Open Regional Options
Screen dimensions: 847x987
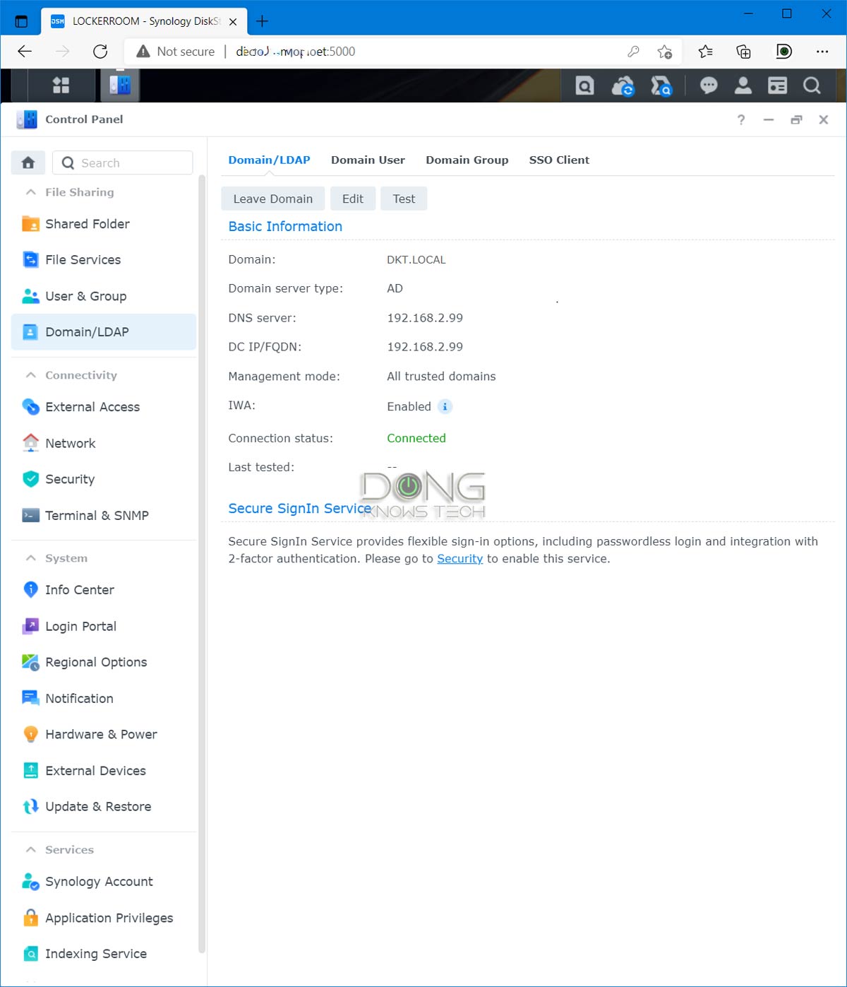point(104,662)
